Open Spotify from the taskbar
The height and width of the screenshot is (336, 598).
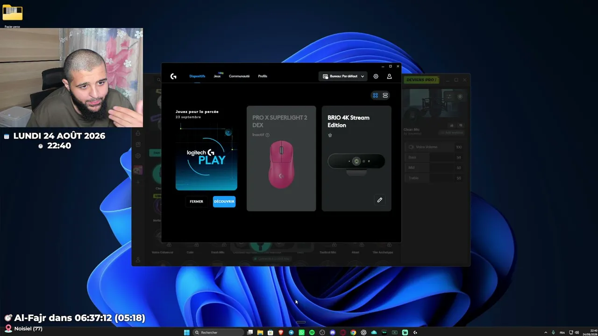(312, 332)
